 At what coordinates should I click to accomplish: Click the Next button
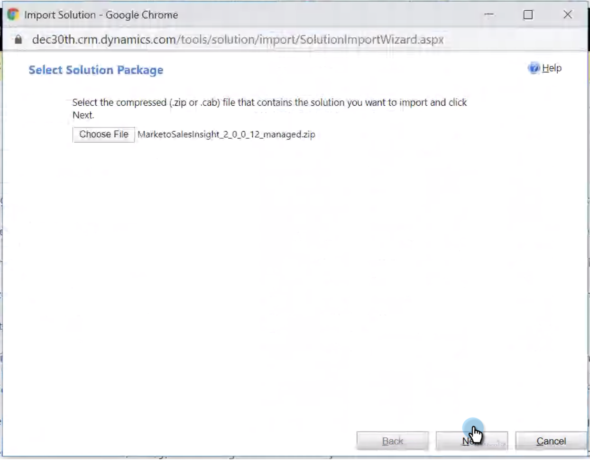[x=472, y=441]
